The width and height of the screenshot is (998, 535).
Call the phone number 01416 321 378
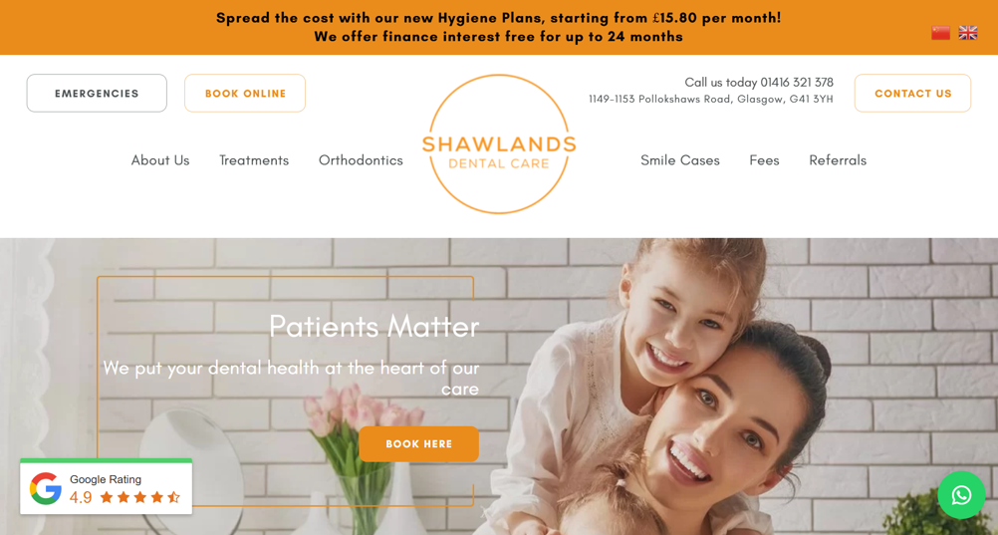pyautogui.click(x=796, y=82)
